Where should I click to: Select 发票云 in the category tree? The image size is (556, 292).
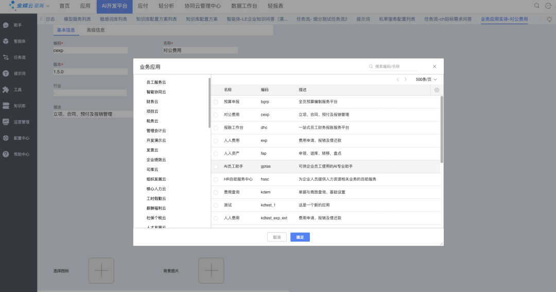[152, 151]
